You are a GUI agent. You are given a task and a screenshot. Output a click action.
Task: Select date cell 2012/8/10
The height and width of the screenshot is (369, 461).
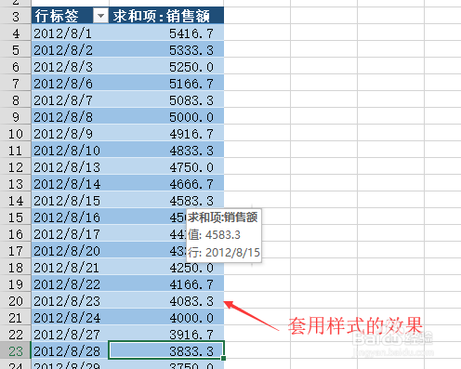click(x=70, y=151)
